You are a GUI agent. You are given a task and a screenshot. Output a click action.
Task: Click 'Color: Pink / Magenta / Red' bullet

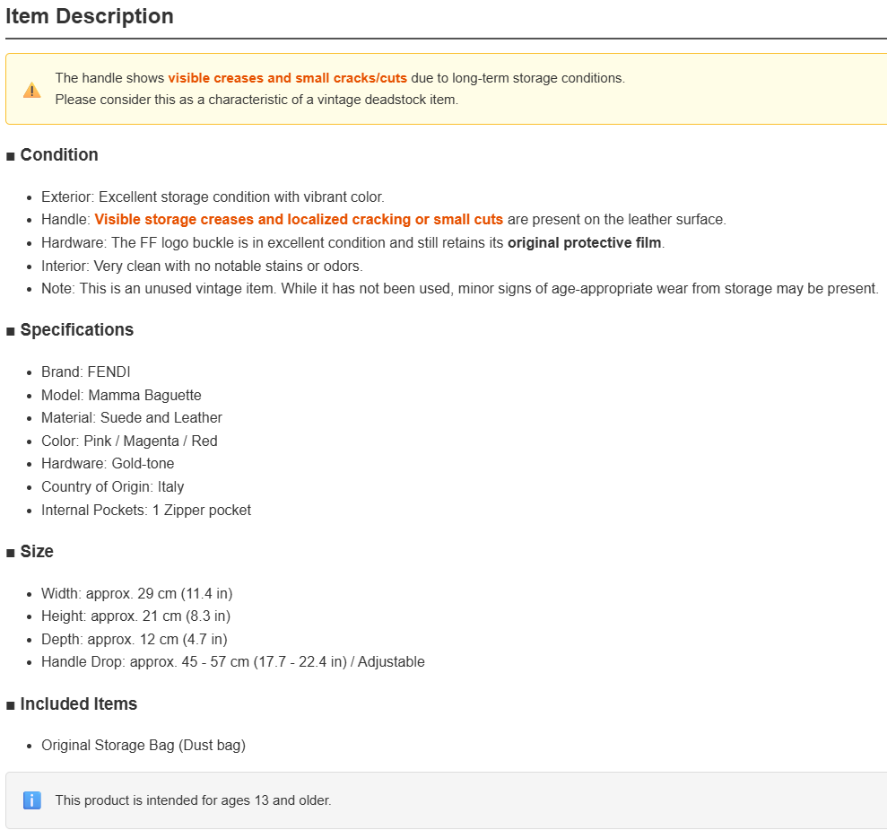point(129,441)
